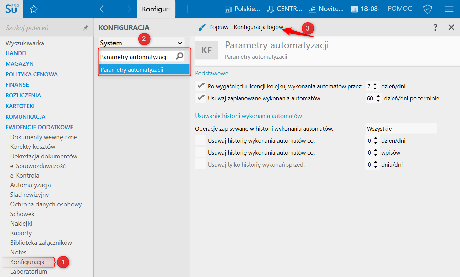Screen dimensions: 460x277
Task: Enable deleting automation history by entry count
Action: 200,152
